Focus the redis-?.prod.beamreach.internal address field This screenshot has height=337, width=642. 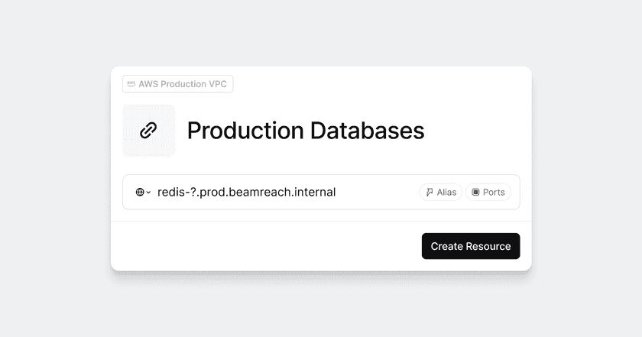pyautogui.click(x=246, y=193)
